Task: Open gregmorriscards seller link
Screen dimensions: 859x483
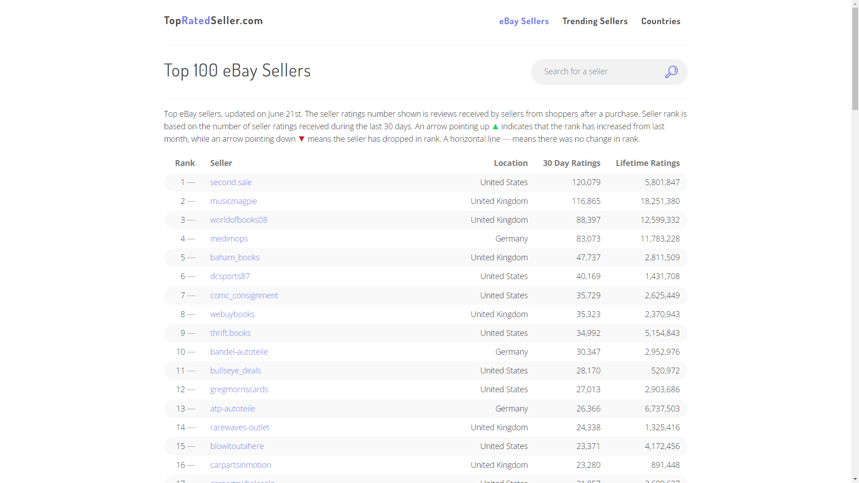Action: pyautogui.click(x=239, y=390)
